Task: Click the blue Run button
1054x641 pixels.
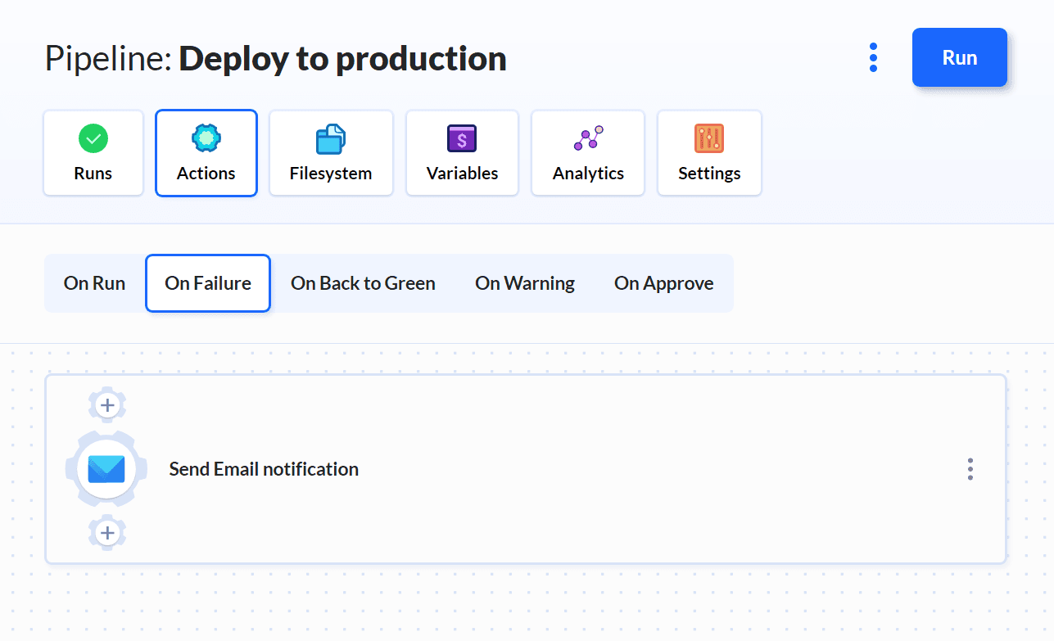Action: click(959, 57)
